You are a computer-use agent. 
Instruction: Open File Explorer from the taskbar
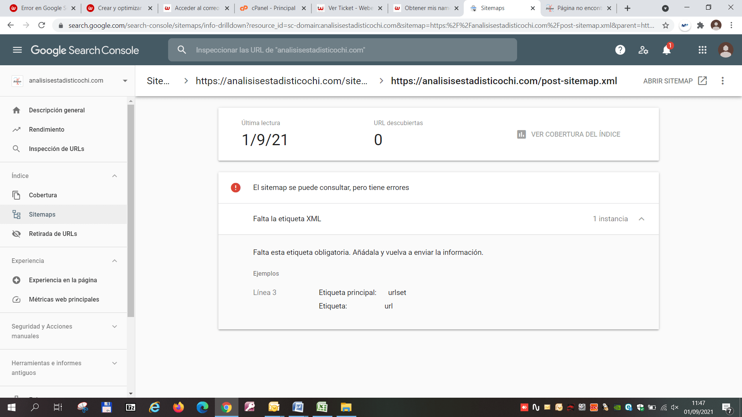pyautogui.click(x=346, y=407)
